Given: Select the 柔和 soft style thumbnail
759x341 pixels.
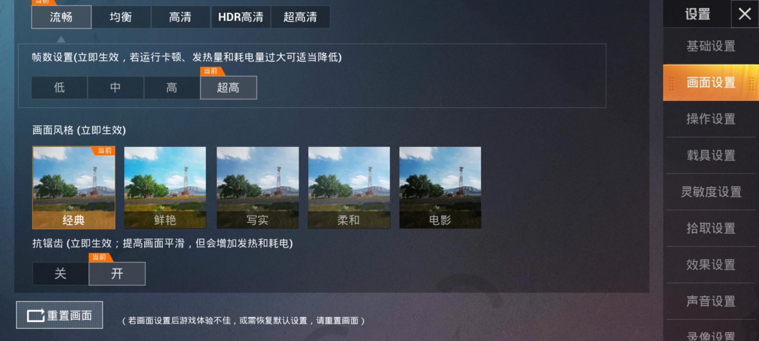Looking at the screenshot, I should pyautogui.click(x=349, y=187).
